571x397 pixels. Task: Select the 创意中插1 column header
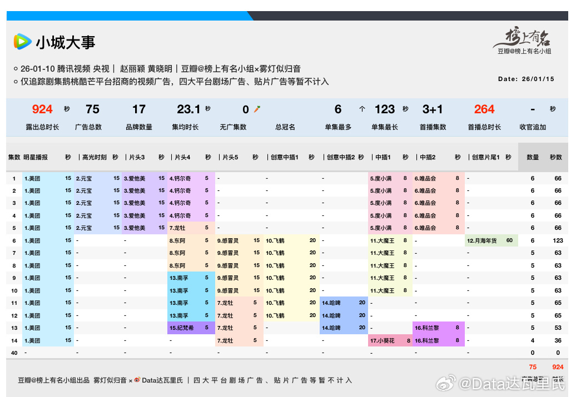click(285, 157)
